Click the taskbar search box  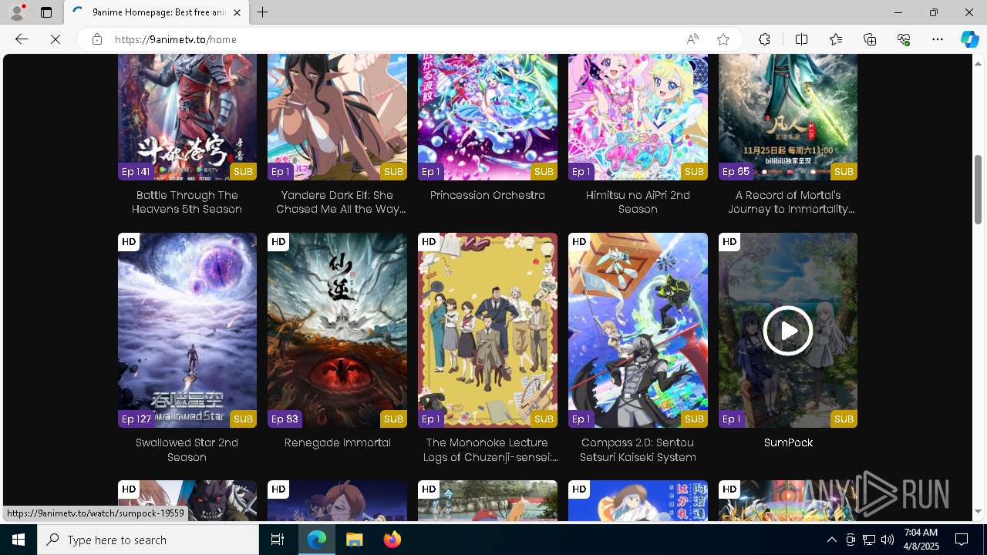(148, 540)
